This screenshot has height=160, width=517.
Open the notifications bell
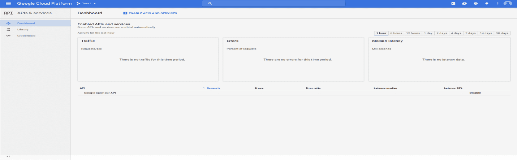point(487,3)
